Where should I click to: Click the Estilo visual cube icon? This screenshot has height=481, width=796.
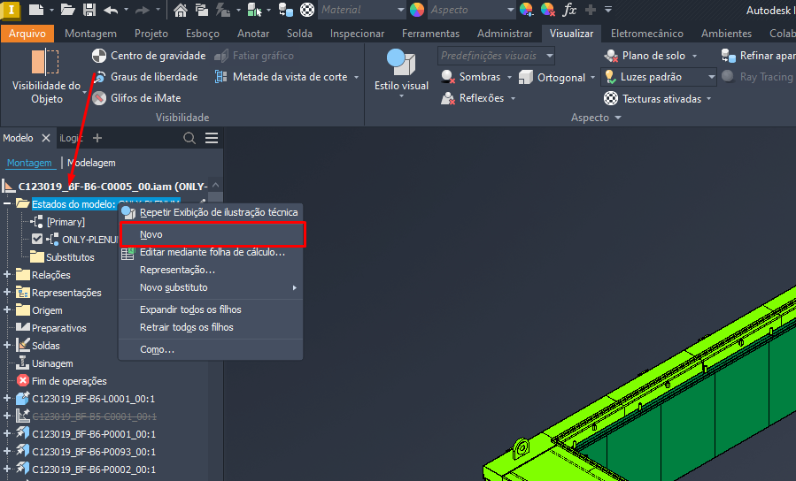(401, 64)
